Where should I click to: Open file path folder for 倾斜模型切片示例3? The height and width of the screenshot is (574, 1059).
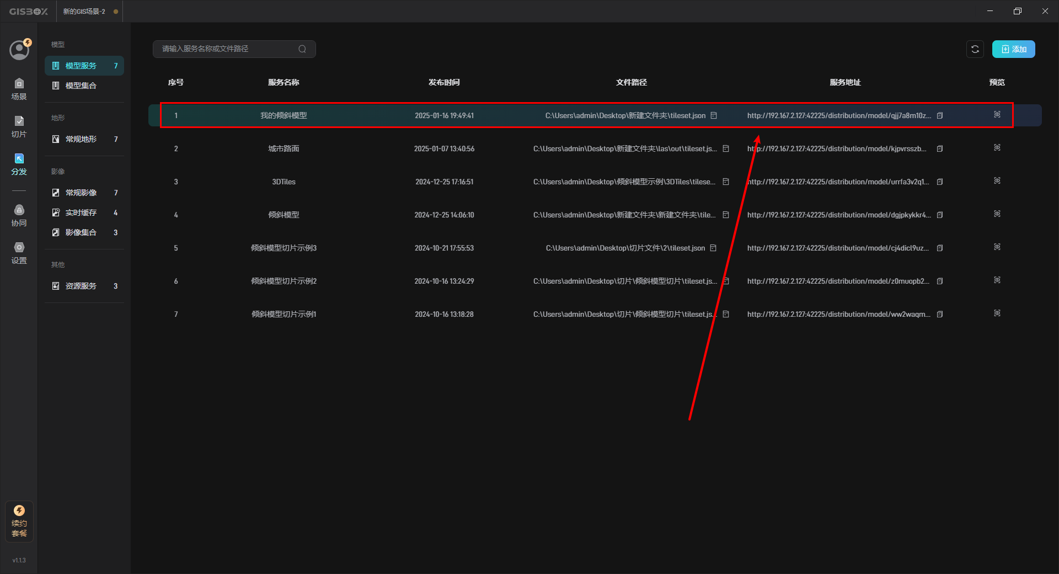tap(713, 248)
